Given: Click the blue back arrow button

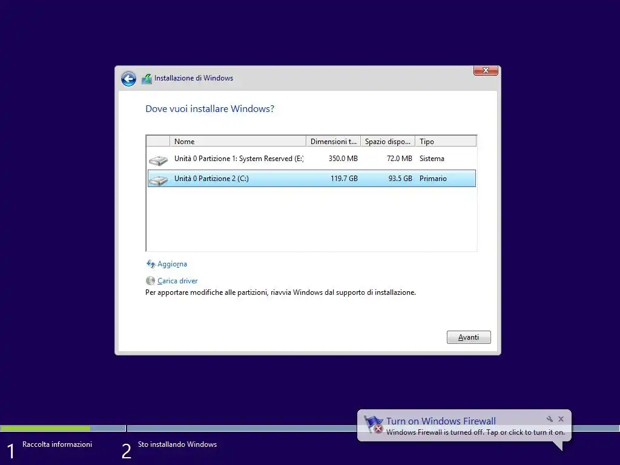Looking at the screenshot, I should pos(128,79).
